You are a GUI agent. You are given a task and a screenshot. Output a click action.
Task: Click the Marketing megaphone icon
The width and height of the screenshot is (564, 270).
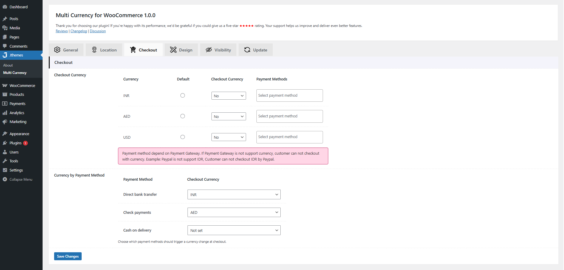point(5,122)
